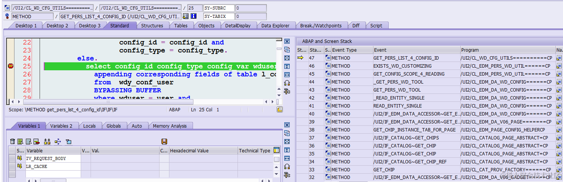Click the SY-SUBRC variable name field
The width and height of the screenshot is (563, 182).
(219, 8)
